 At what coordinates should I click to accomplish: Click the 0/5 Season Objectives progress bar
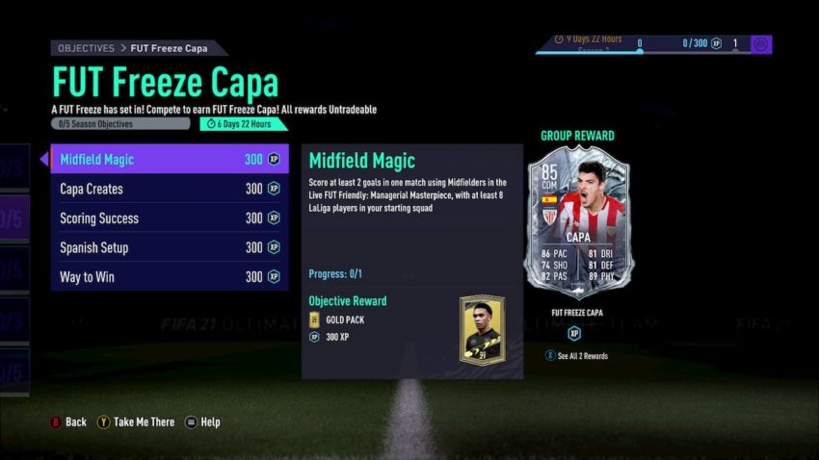click(120, 123)
